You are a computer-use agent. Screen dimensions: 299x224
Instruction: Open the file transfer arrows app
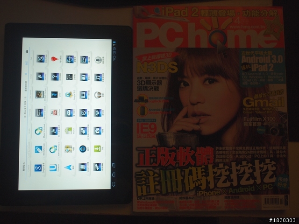pyautogui.click(x=97, y=167)
